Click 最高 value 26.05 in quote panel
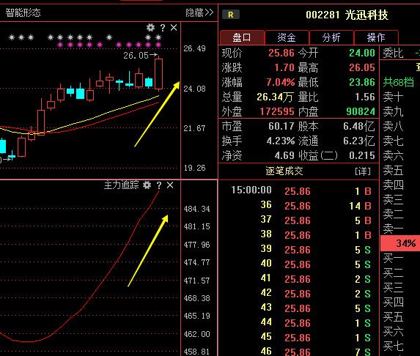420x356 pixels. [362, 67]
